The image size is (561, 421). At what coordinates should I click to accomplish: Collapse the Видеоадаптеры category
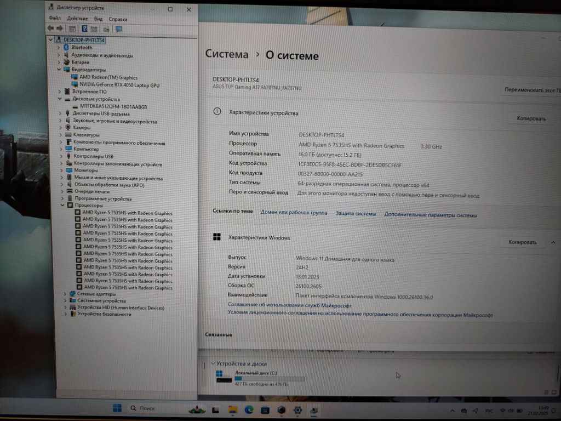click(x=59, y=70)
